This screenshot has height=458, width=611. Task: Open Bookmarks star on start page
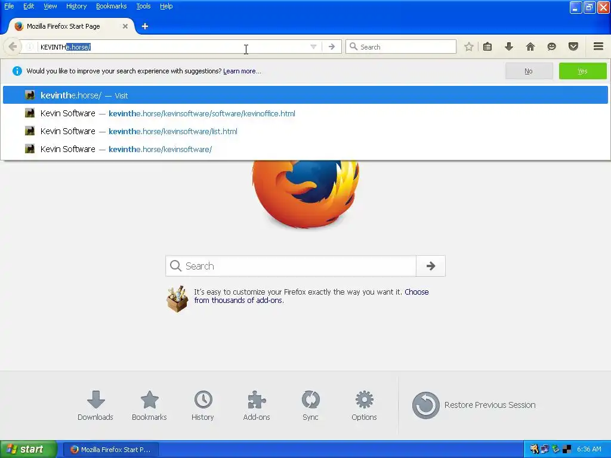[x=149, y=406]
